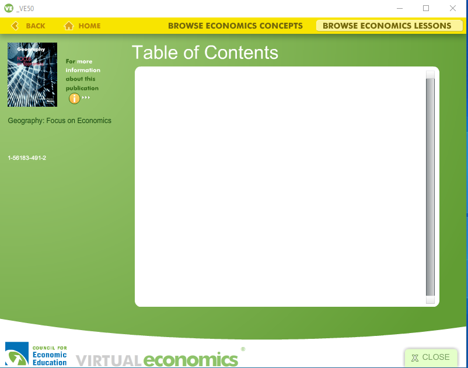
Task: Follow 'For more information about this publication' link
Action: tap(82, 75)
